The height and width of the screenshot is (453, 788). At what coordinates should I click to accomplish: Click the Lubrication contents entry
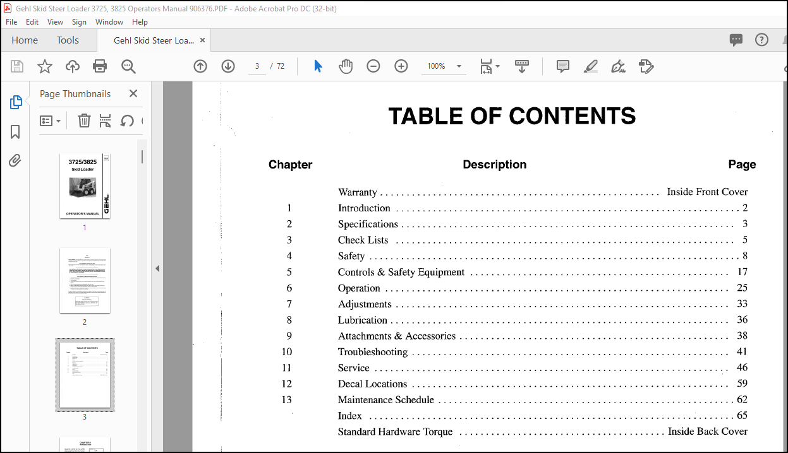[x=363, y=320]
